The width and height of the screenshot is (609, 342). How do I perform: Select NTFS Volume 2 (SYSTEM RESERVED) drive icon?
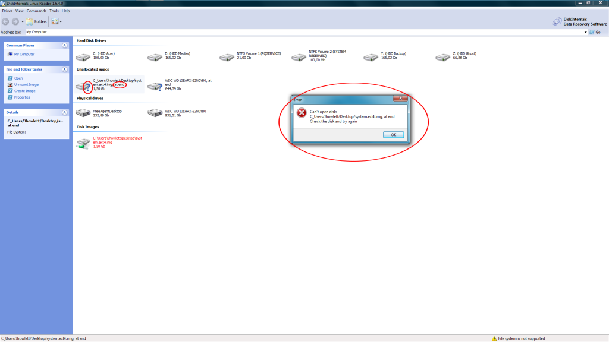click(x=299, y=57)
